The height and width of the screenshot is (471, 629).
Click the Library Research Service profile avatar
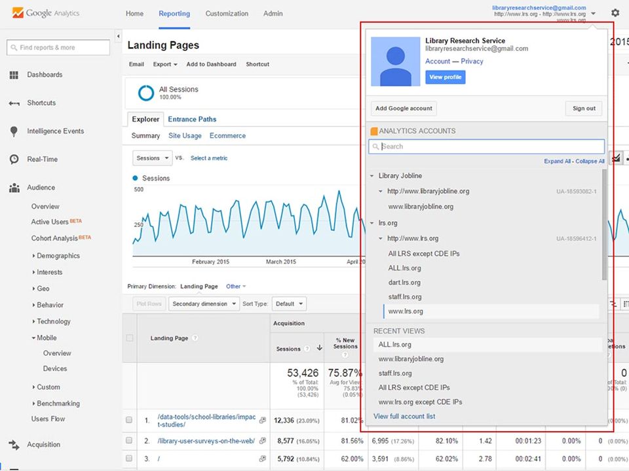click(x=396, y=61)
